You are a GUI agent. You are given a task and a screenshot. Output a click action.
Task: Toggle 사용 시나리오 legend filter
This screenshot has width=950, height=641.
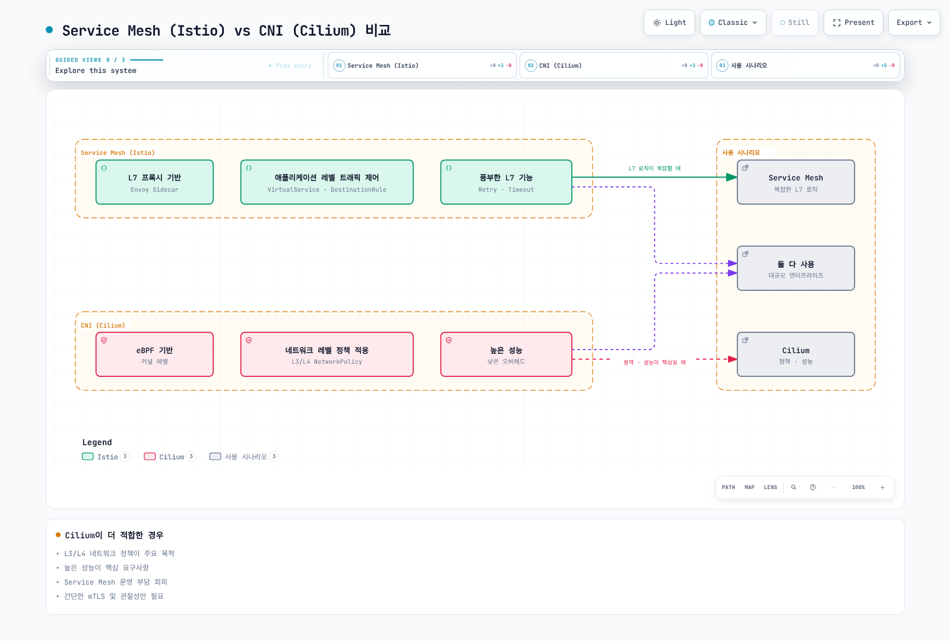[243, 456]
